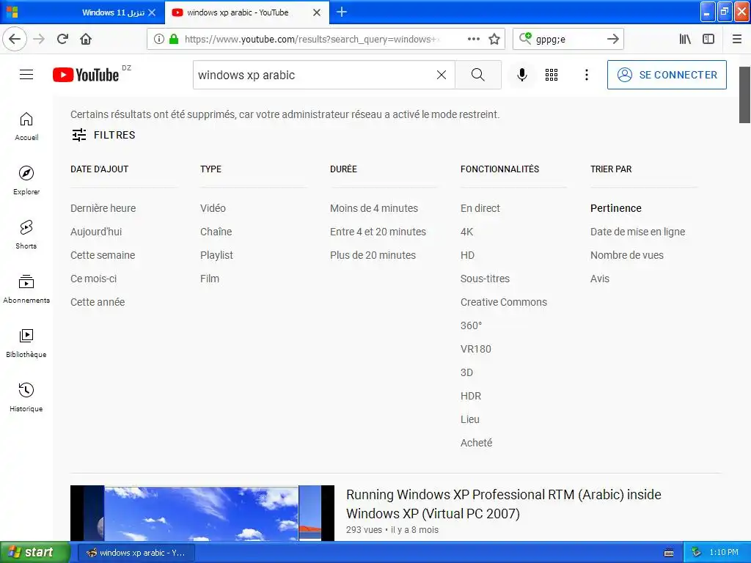Bookmark this page with the star icon
751x563 pixels.
click(494, 39)
